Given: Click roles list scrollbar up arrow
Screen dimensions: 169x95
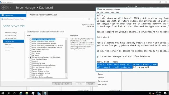Looking at the screenshot, I should click(66, 39).
